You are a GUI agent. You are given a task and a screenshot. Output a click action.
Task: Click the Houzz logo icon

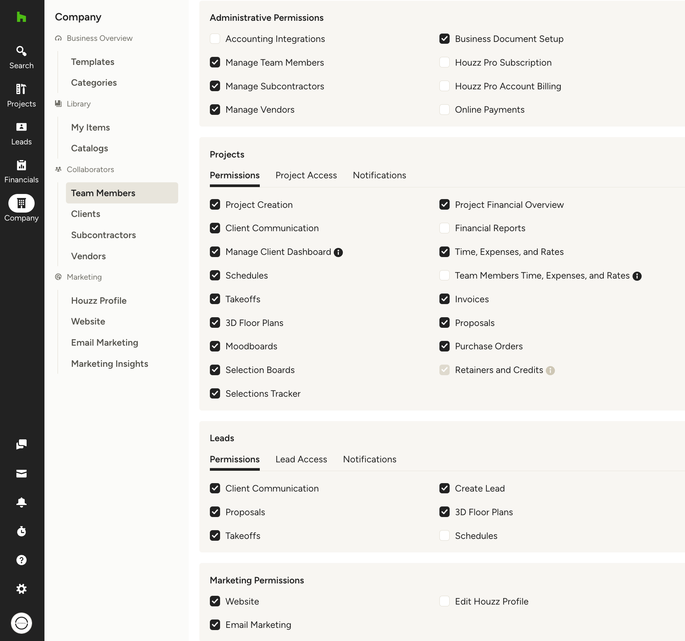21,17
